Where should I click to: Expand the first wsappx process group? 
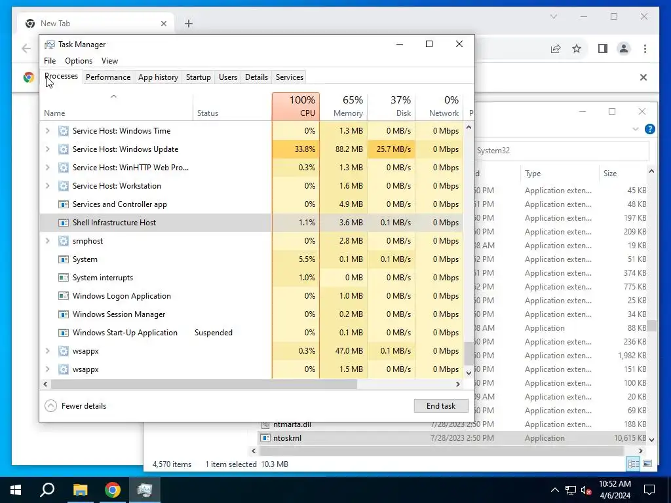coord(47,351)
